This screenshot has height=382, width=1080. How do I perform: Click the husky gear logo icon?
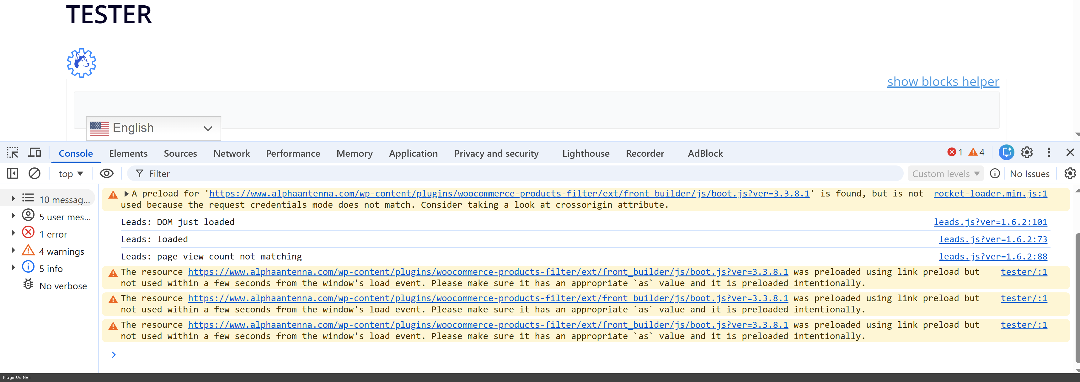tap(81, 63)
